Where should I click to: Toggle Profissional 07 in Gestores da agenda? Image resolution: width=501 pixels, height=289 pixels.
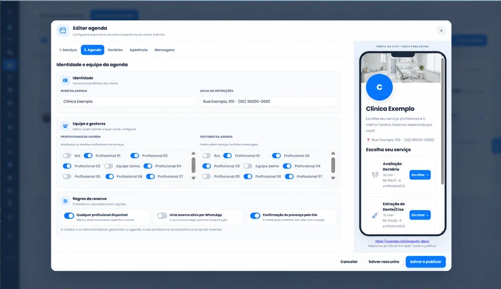[289, 176]
